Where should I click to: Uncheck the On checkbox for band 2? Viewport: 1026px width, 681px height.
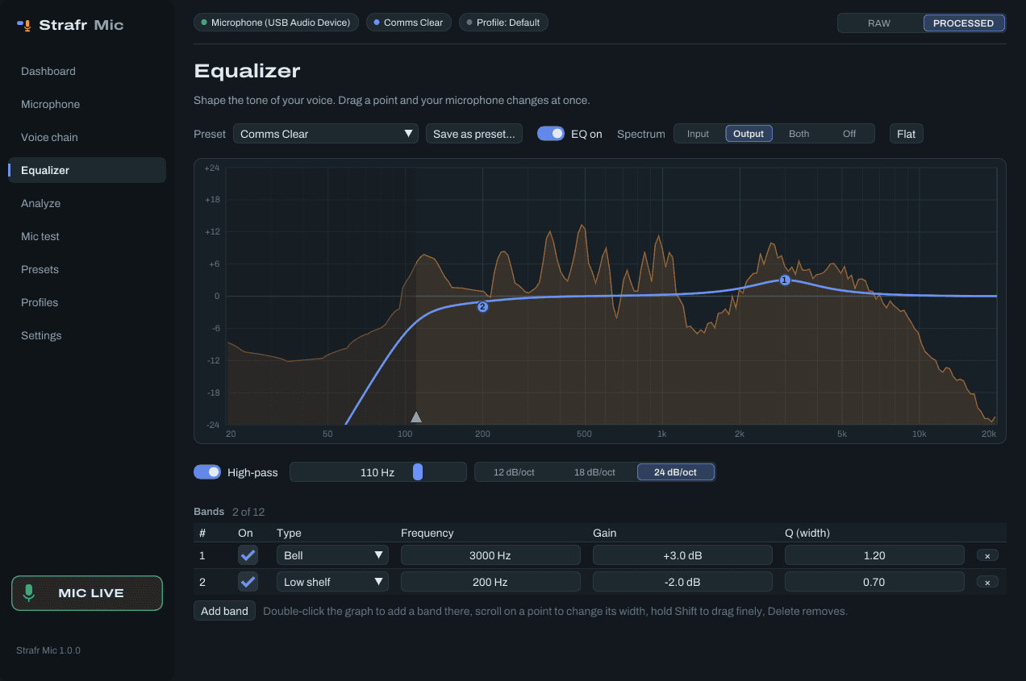(x=248, y=582)
